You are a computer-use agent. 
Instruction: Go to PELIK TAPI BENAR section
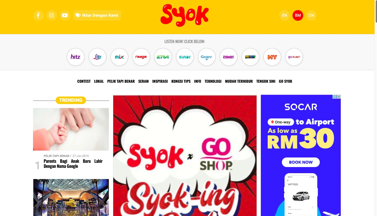point(121,81)
